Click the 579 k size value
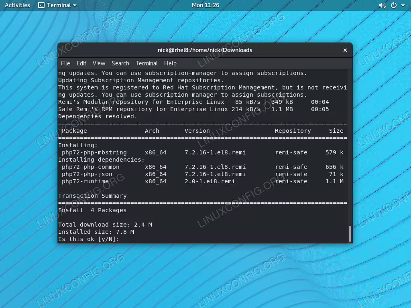 (x=334, y=152)
